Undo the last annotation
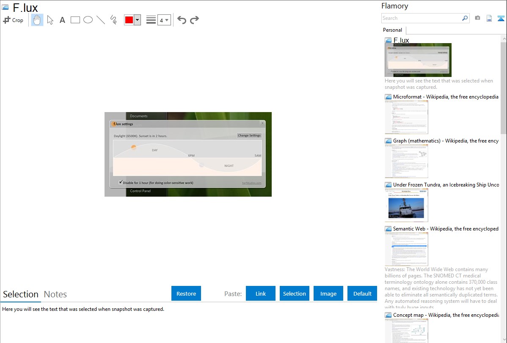The width and height of the screenshot is (507, 343). (x=182, y=20)
